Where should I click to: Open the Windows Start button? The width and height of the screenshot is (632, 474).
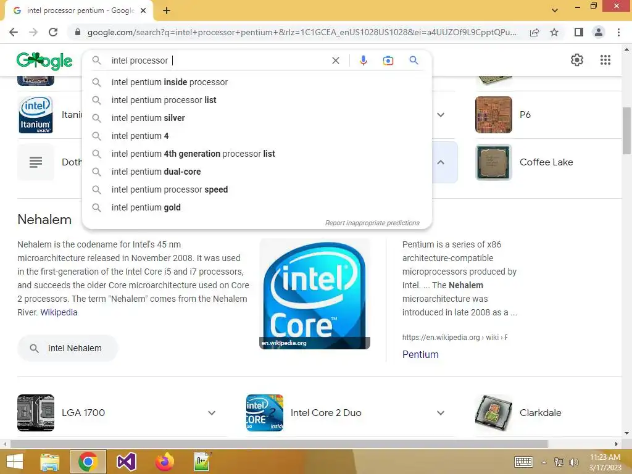click(15, 462)
